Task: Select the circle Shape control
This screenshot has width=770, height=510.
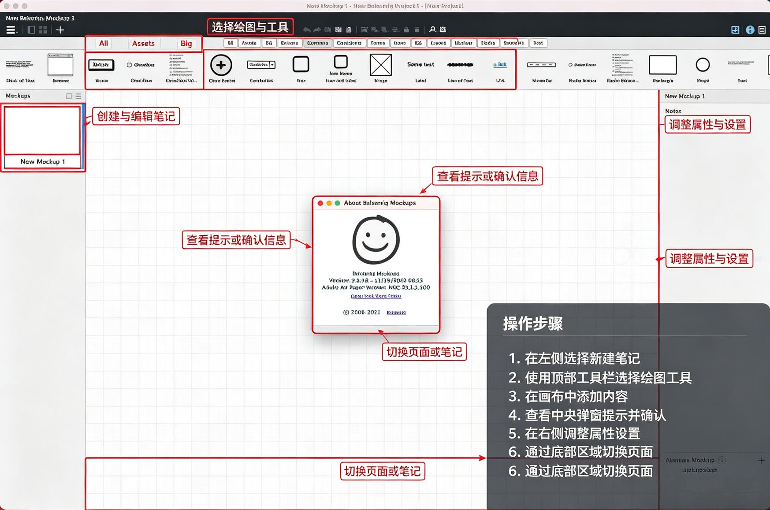Action: coord(703,69)
